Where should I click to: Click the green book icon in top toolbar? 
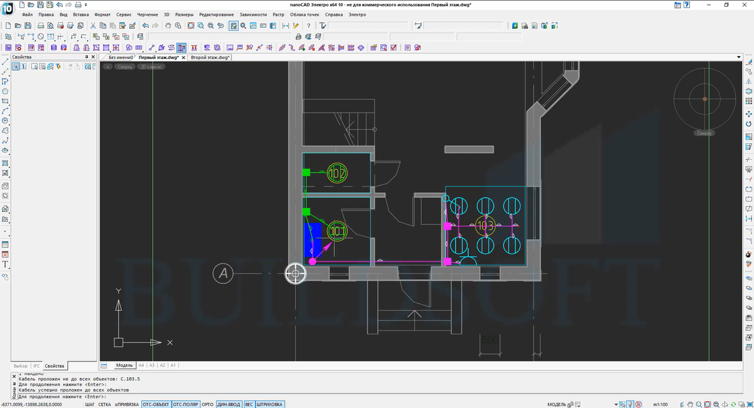click(x=515, y=26)
